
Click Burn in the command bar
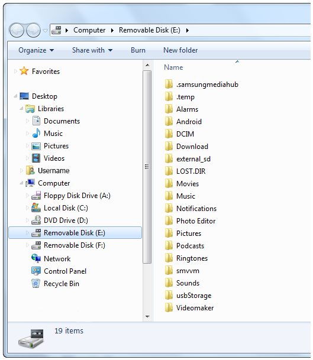click(138, 50)
